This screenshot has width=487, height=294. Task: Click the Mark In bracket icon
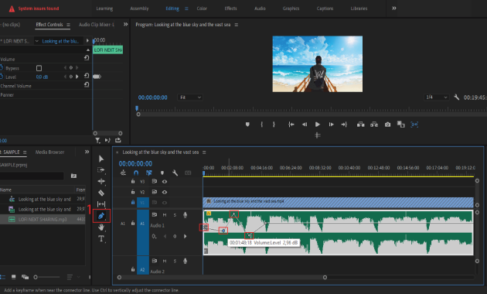pyautogui.click(x=261, y=125)
